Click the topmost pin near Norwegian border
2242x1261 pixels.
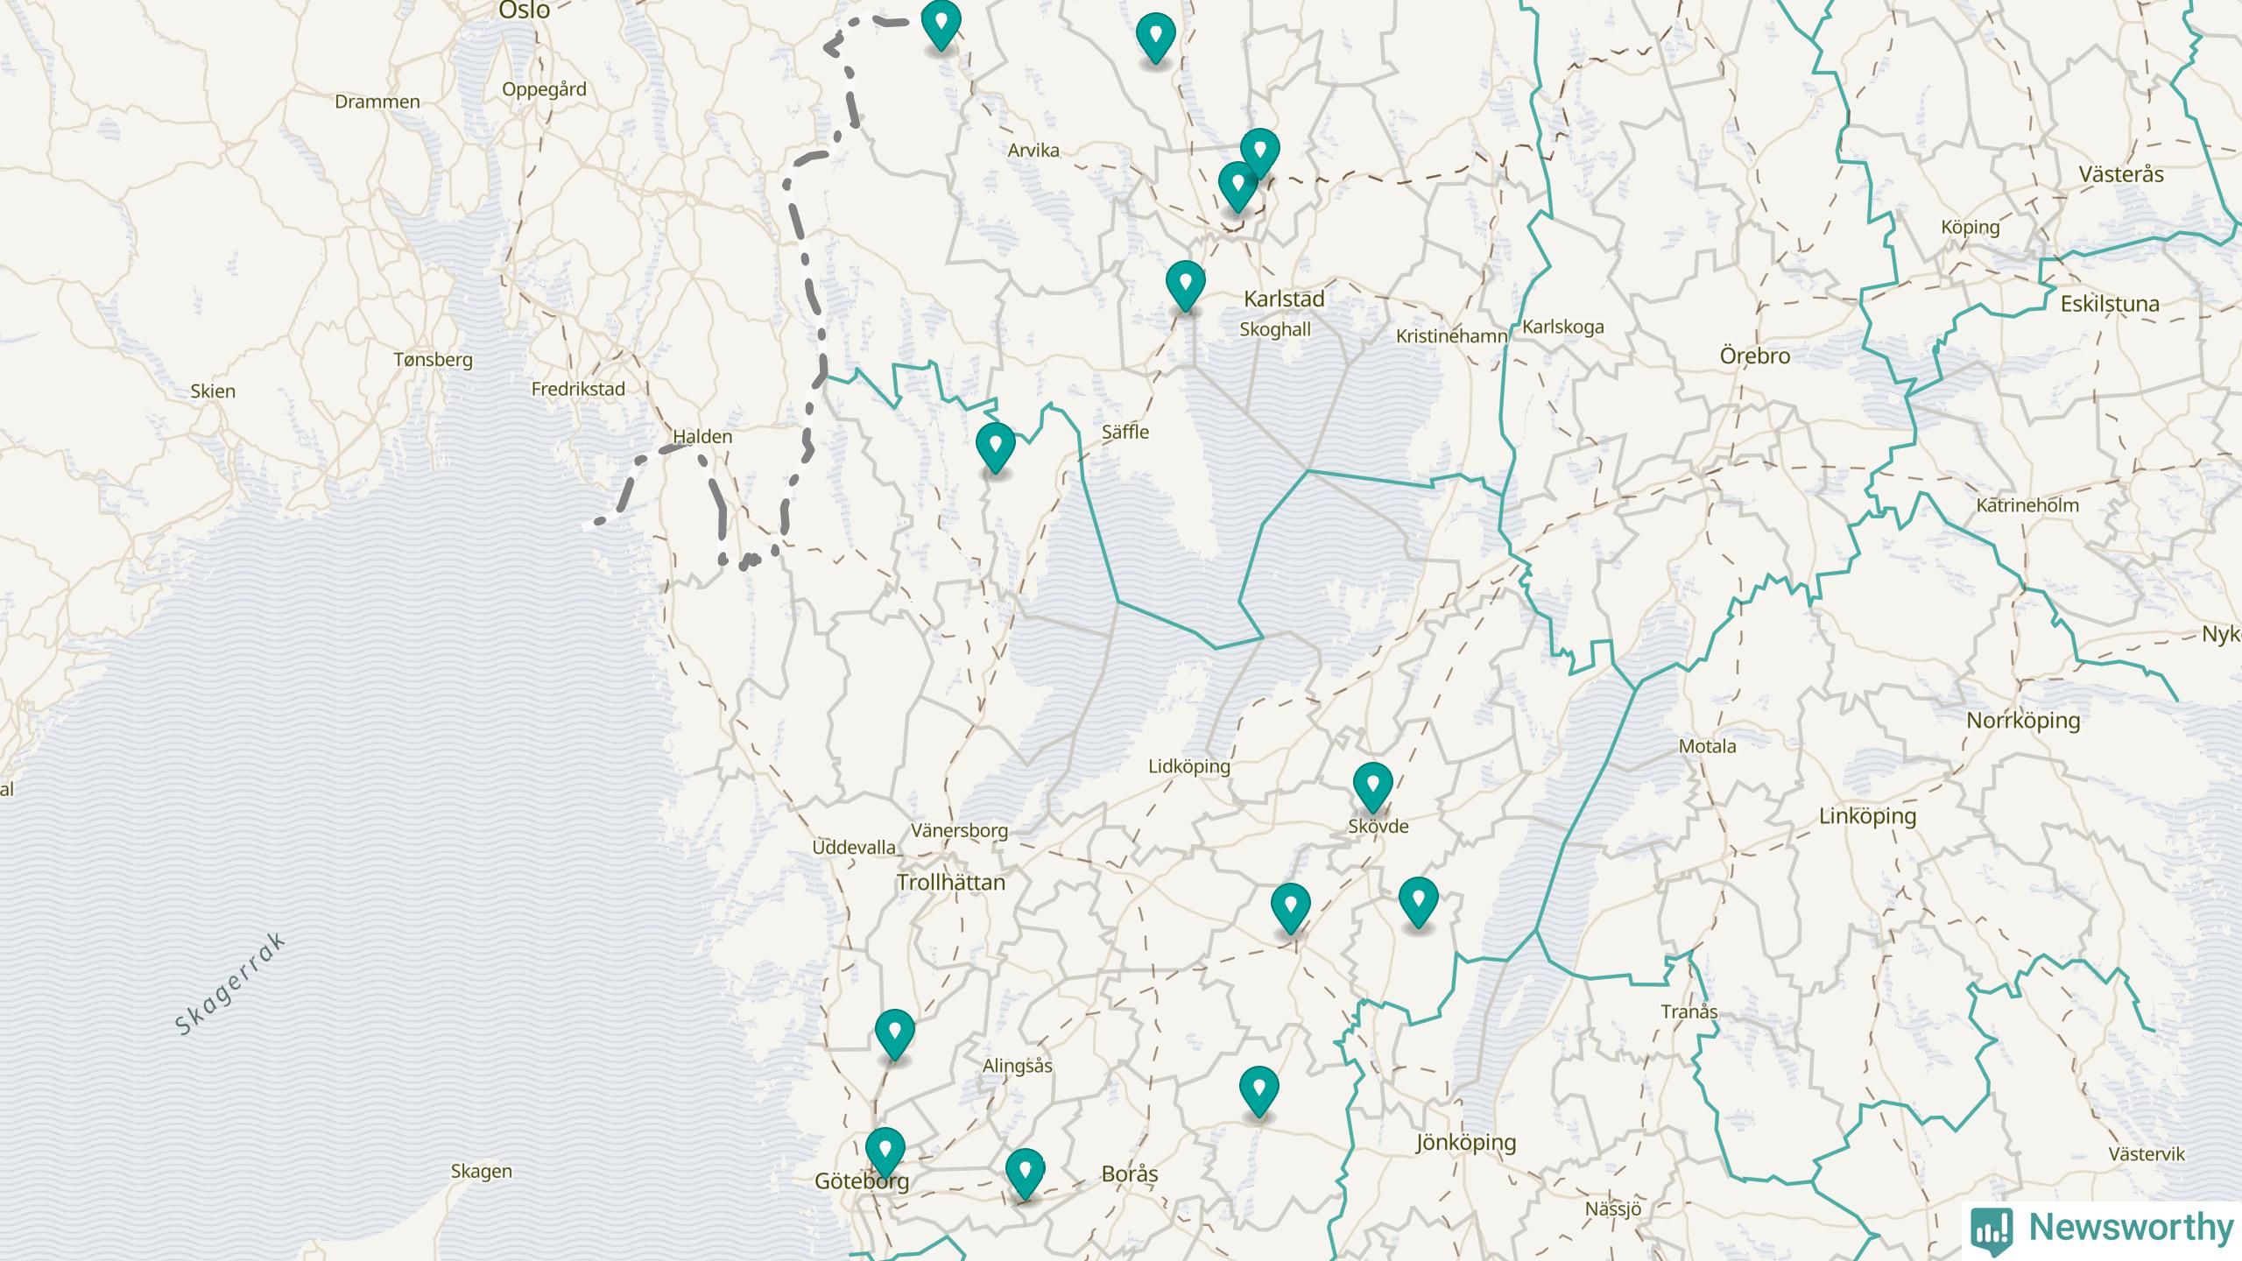[x=941, y=22]
